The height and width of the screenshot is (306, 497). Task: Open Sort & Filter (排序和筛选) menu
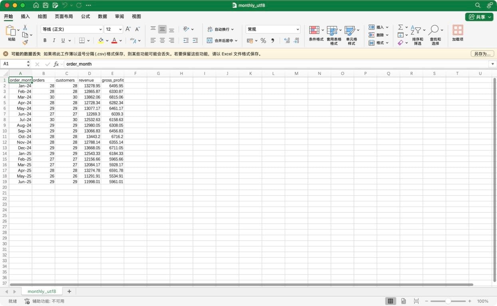tap(417, 35)
